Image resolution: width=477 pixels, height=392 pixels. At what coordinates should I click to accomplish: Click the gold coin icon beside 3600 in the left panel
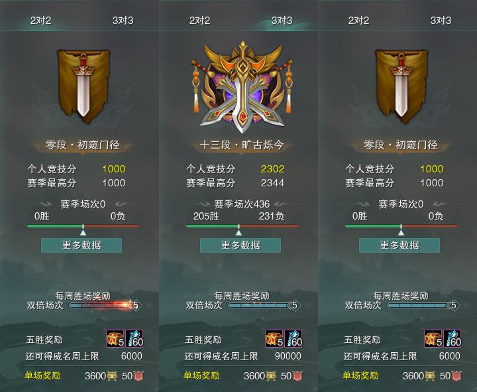click(x=112, y=376)
